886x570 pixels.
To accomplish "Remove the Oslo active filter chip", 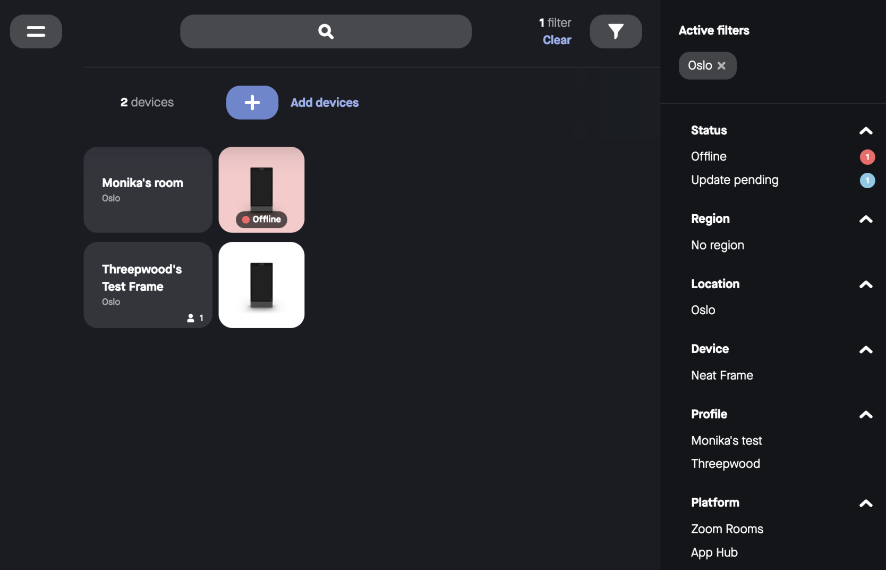I will [721, 65].
